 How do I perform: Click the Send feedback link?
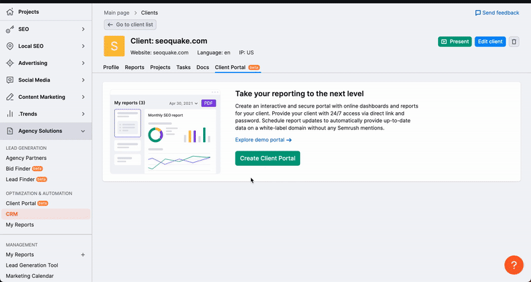coord(496,13)
